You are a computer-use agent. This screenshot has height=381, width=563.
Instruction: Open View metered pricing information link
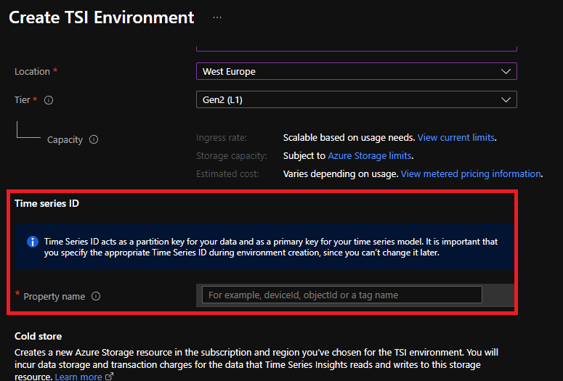click(471, 174)
